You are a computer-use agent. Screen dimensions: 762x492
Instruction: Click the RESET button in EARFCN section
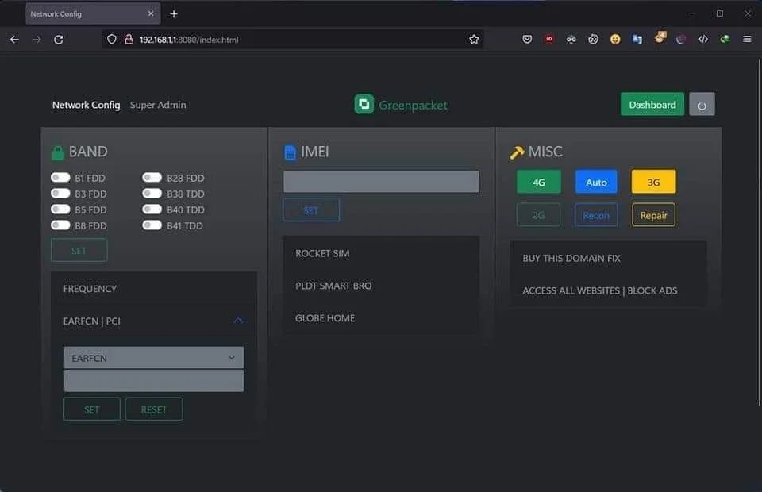pyautogui.click(x=153, y=409)
